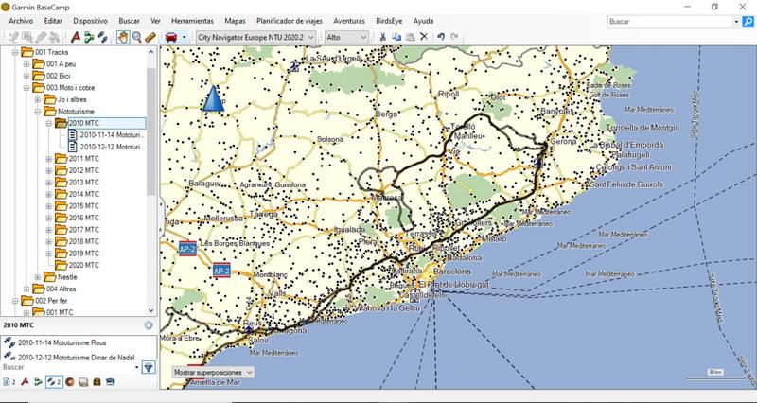Image resolution: width=757 pixels, height=403 pixels.
Task: Click the blue triangle marker on map
Action: tap(213, 98)
